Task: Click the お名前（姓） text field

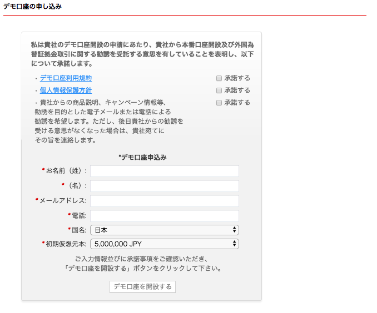Action: (x=165, y=171)
